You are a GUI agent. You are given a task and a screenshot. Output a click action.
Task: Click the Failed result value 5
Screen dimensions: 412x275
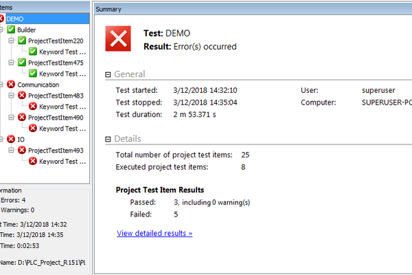coord(176,214)
